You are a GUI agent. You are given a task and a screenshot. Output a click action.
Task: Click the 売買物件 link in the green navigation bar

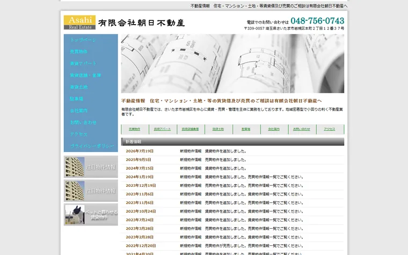(x=135, y=129)
